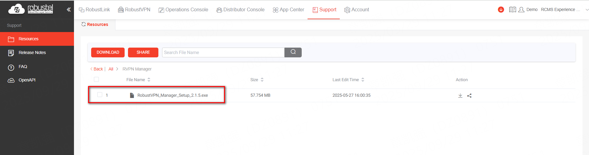Click the share icon in the file row
The image size is (589, 155).
click(x=469, y=96)
